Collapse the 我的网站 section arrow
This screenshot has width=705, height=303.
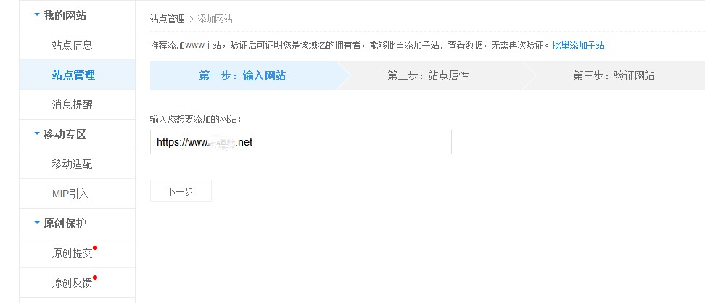coord(37,15)
